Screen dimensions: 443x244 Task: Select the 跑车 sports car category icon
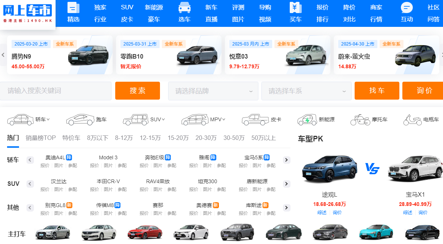pyautogui.click(x=80, y=120)
